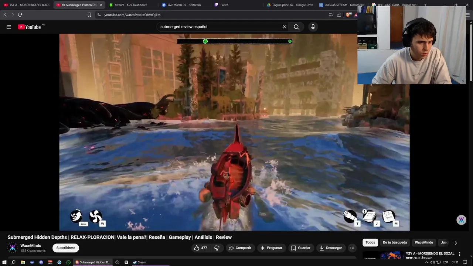Select the WaceMindu filter chip
Image resolution: width=473 pixels, height=266 pixels.
click(x=424, y=242)
